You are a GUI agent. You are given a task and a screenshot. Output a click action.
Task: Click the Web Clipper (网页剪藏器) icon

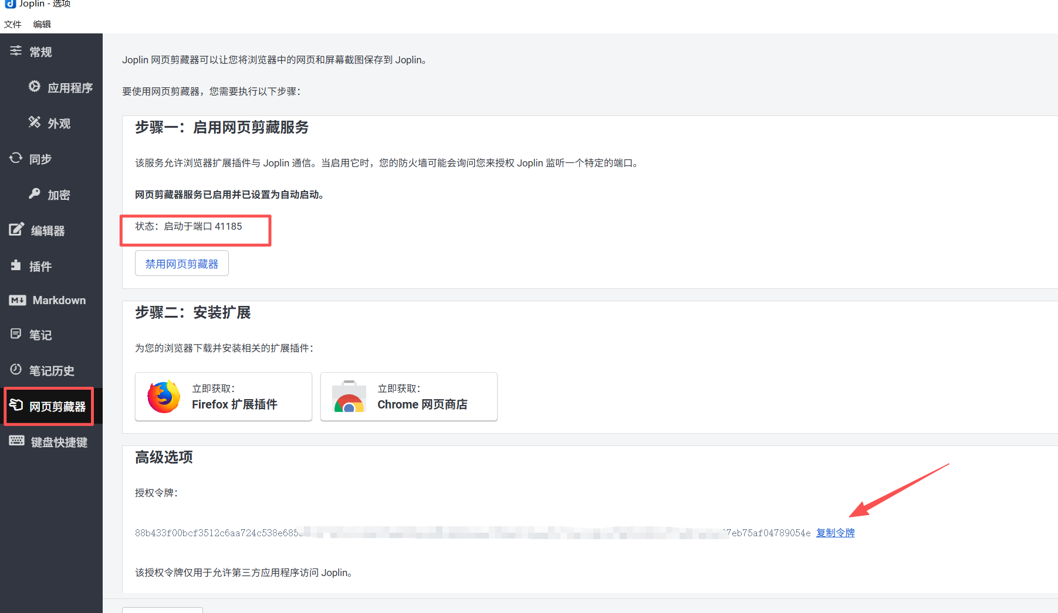[x=16, y=405]
